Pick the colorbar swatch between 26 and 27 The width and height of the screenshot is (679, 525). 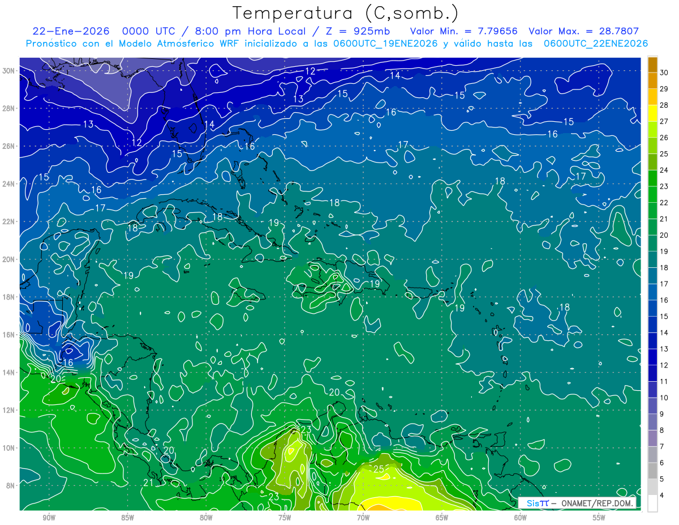pyautogui.click(x=652, y=129)
